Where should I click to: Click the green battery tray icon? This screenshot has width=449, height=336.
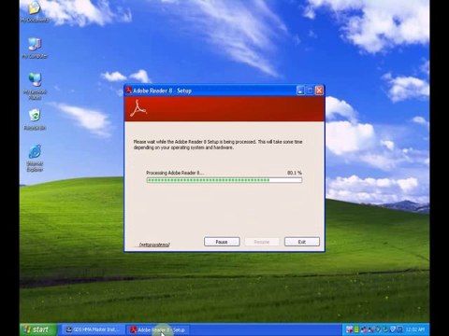356,329
